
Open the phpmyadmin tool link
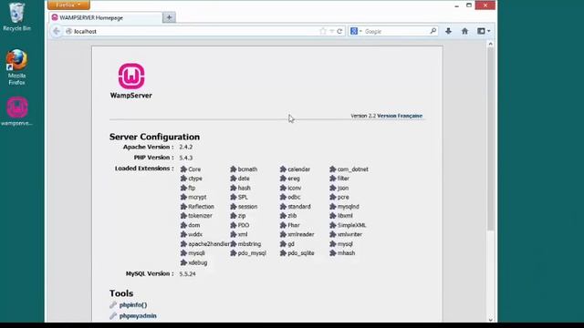138,316
